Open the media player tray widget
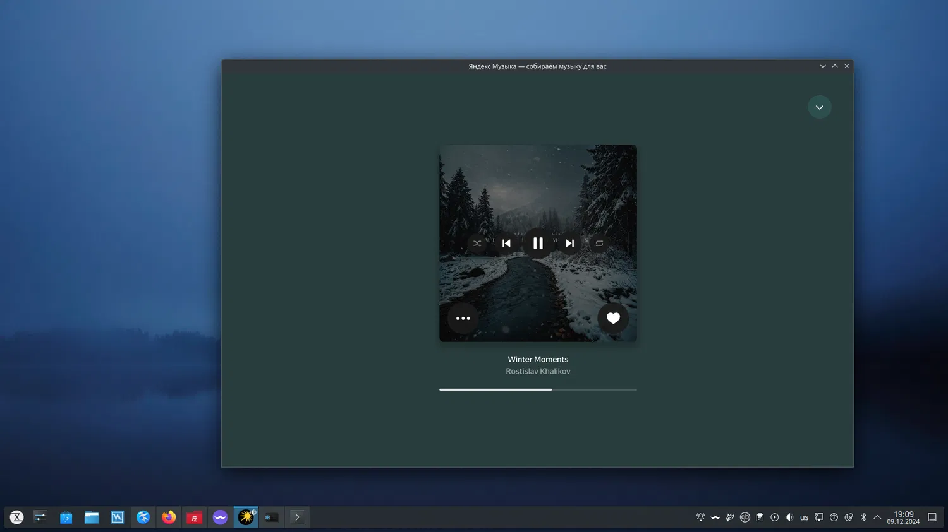Viewport: 948px width, 532px height. pyautogui.click(x=774, y=517)
